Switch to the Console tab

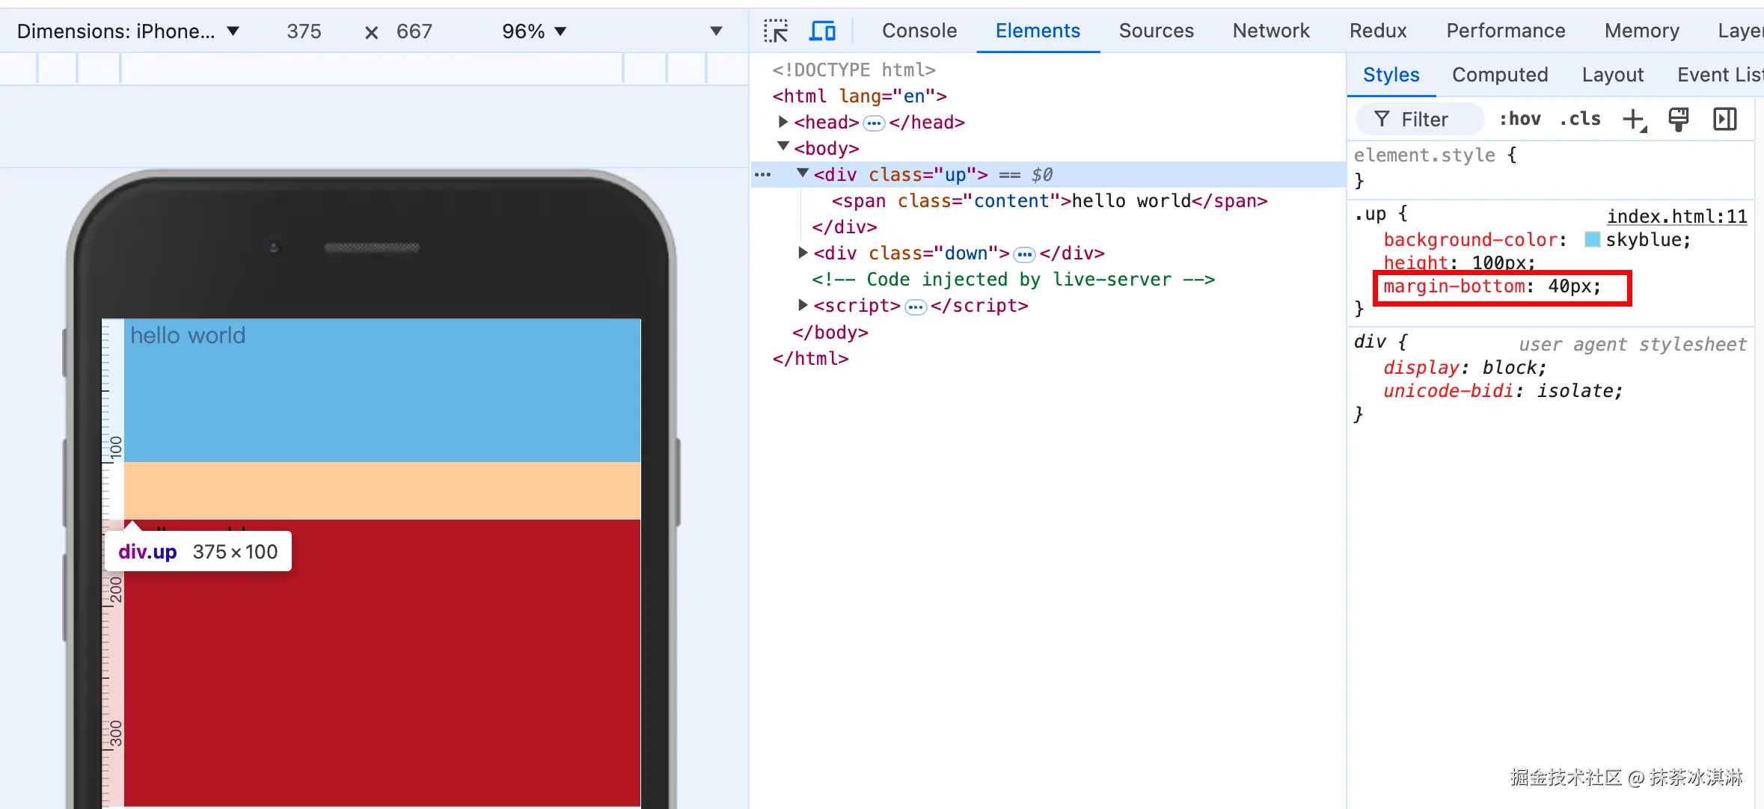919,31
